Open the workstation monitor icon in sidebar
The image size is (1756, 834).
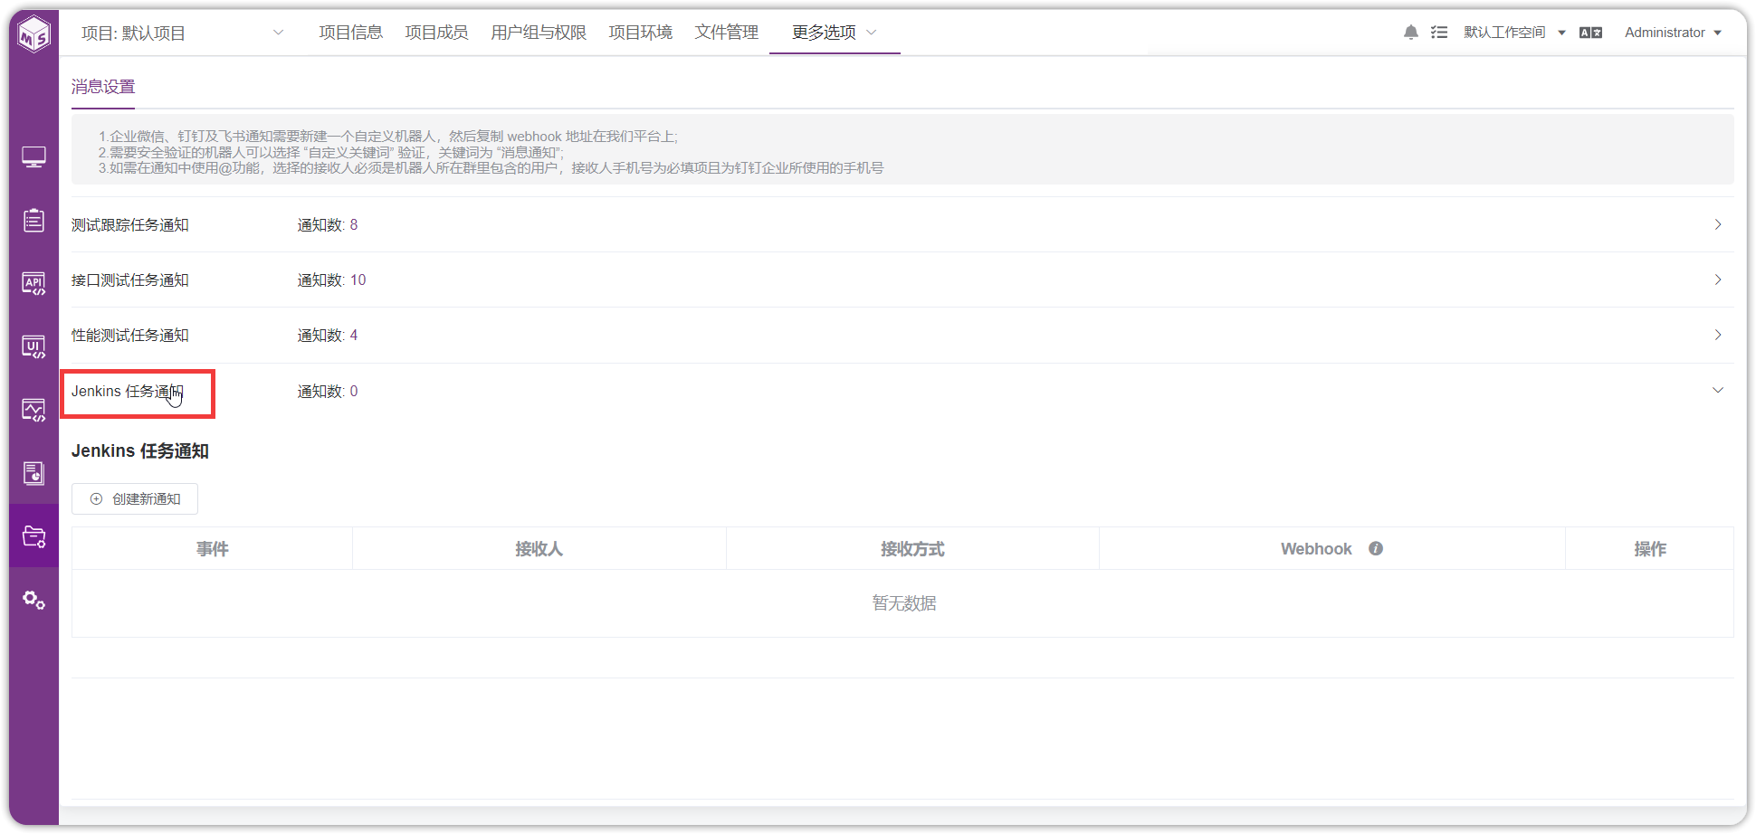click(34, 157)
